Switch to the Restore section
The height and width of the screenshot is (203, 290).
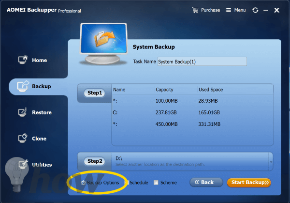(x=42, y=112)
